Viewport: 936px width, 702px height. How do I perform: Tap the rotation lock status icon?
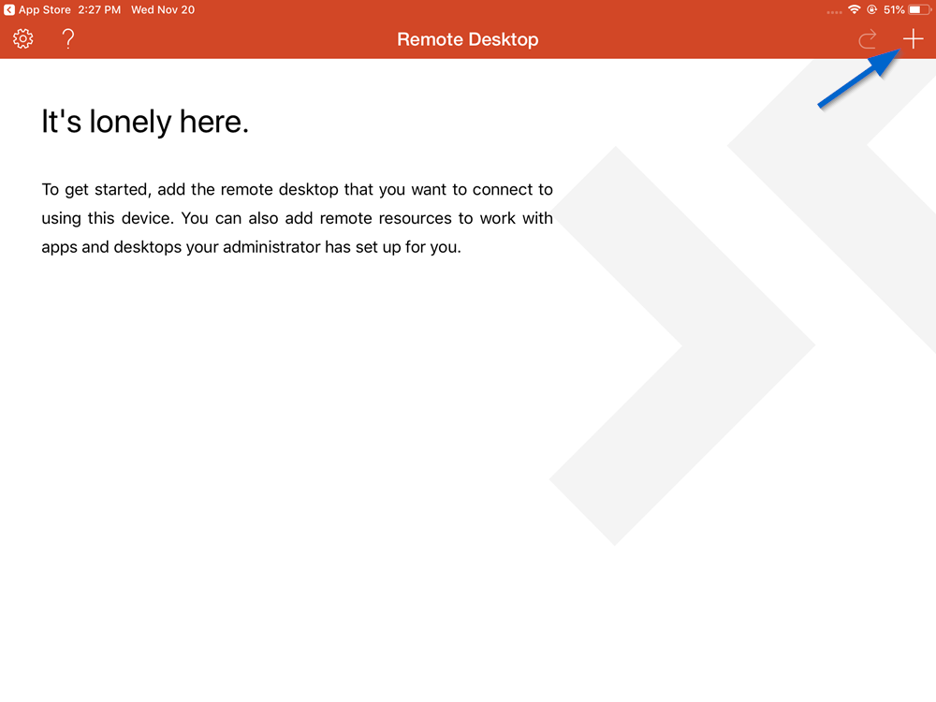(872, 9)
